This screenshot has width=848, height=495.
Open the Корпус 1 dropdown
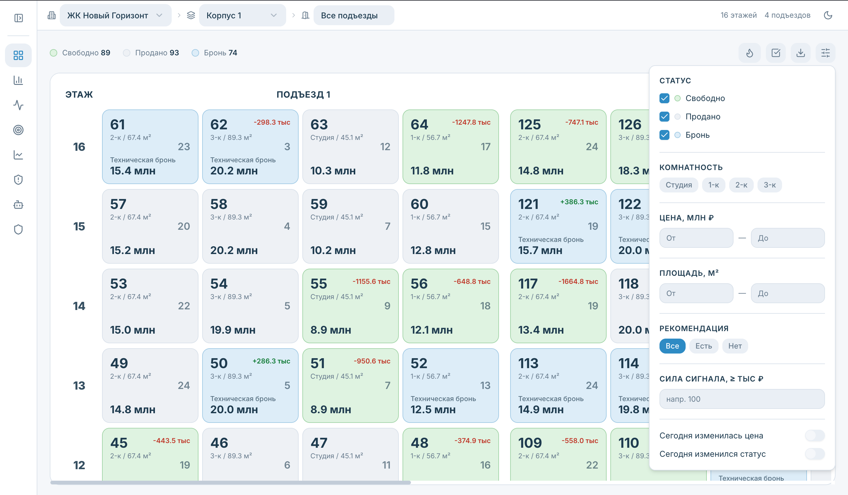(x=242, y=15)
